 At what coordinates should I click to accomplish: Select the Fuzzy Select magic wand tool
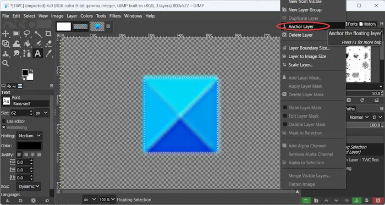click(x=38, y=34)
